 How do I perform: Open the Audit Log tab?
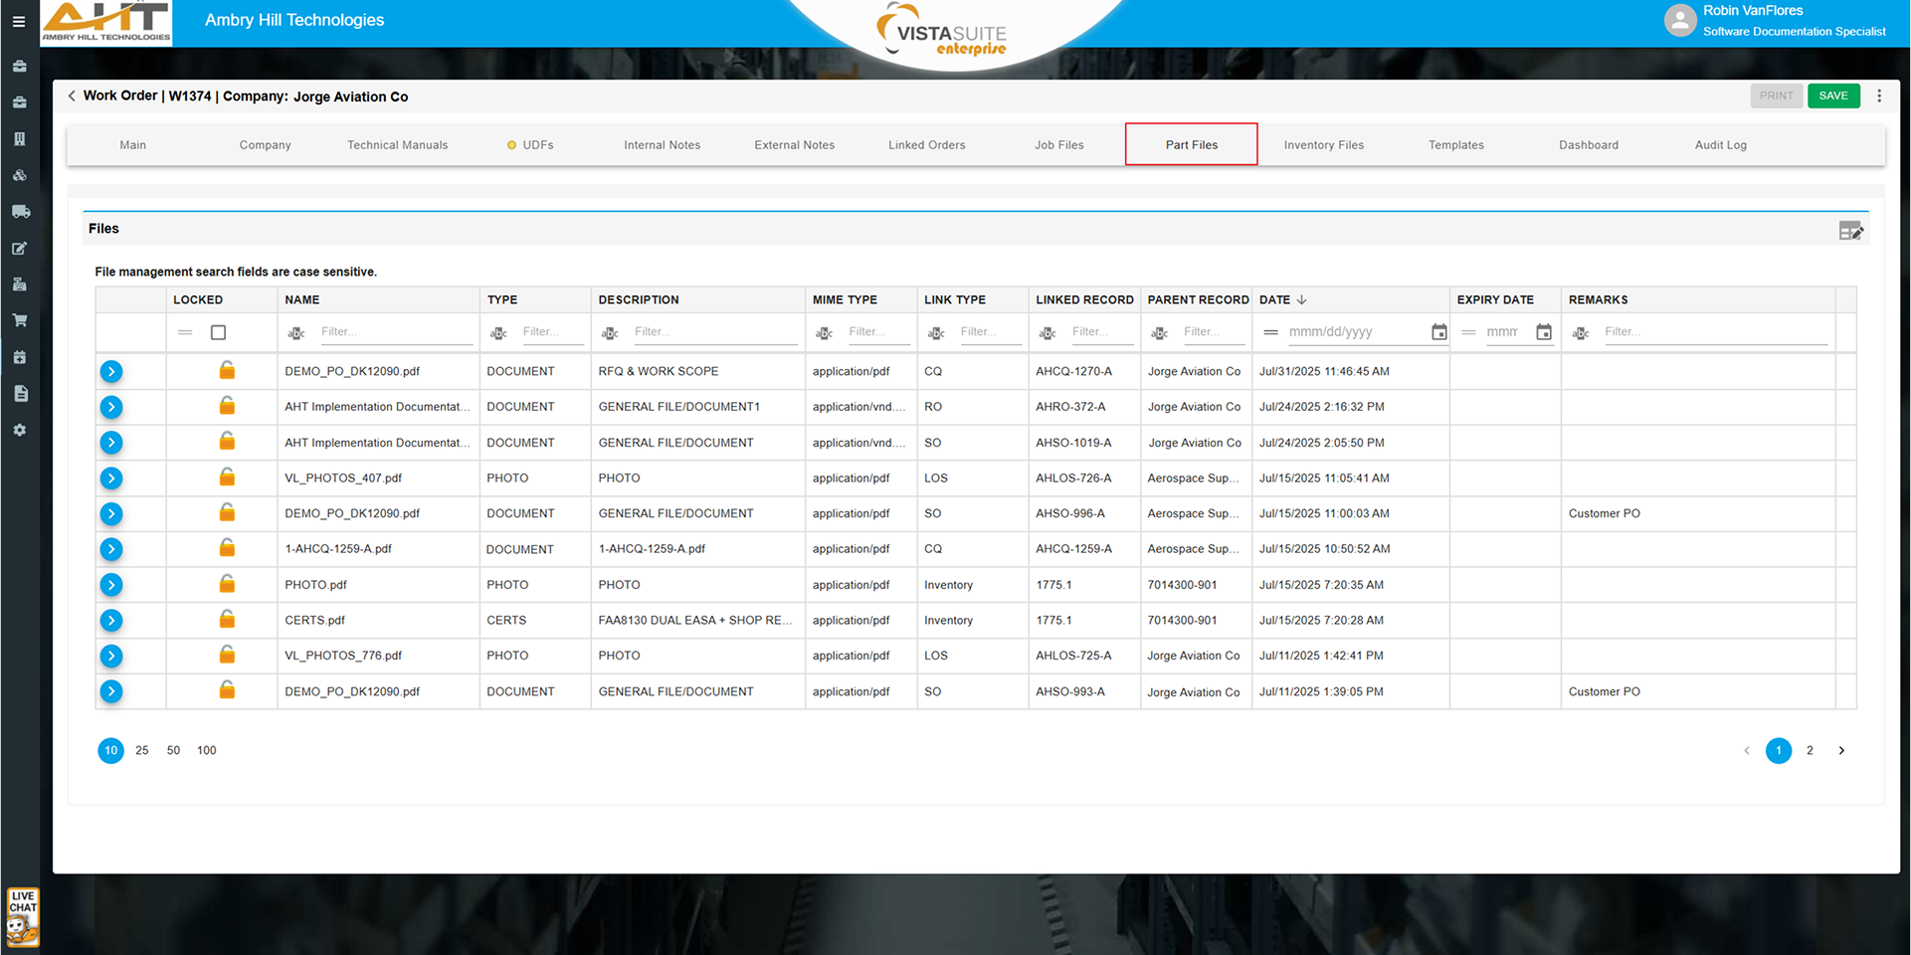tap(1720, 145)
